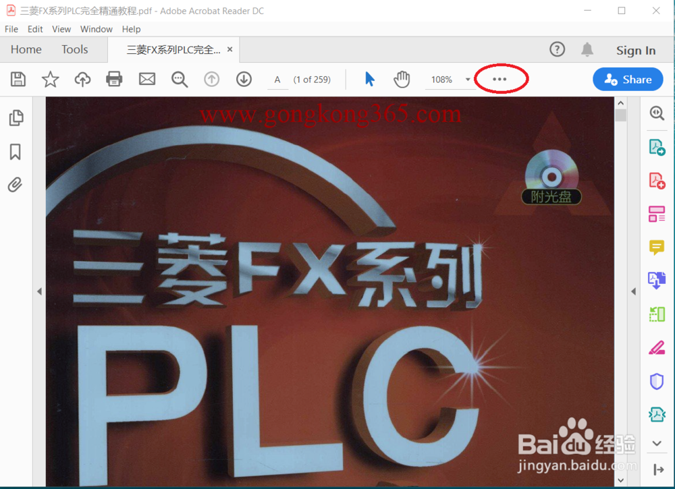Open the Organize Pages tool
The height and width of the screenshot is (489, 675).
tap(657, 314)
